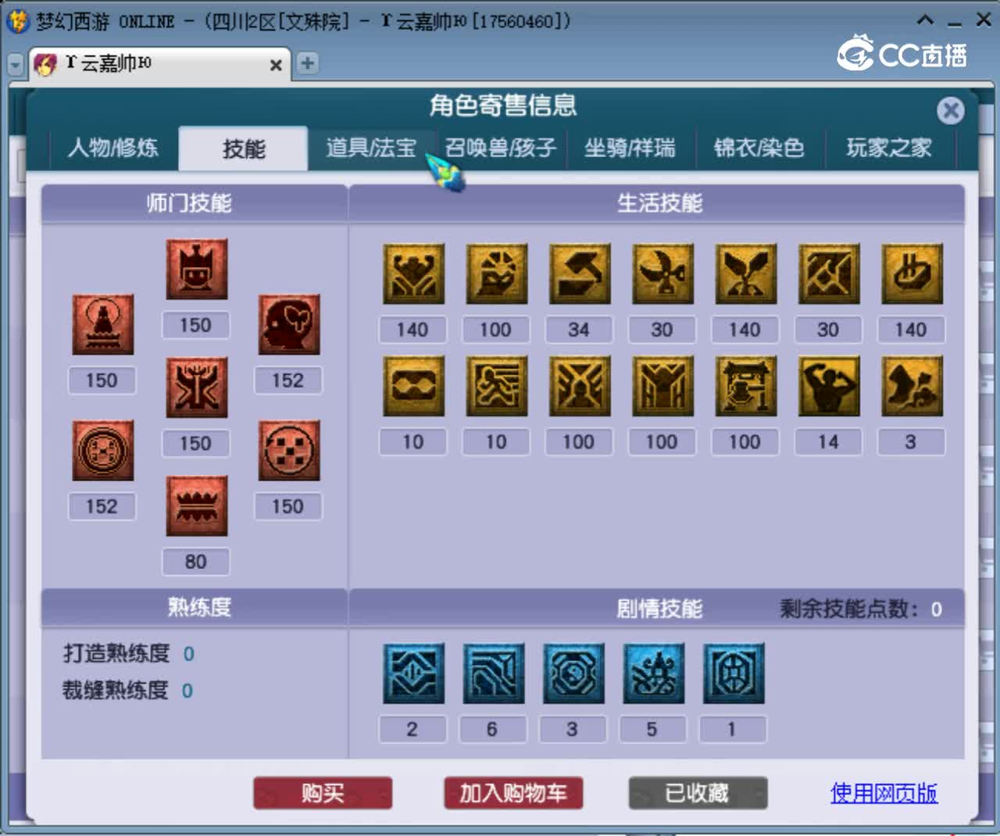Image resolution: width=1000 pixels, height=836 pixels.
Task: Select the third bottom-row life skill above 100
Action: 579,386
